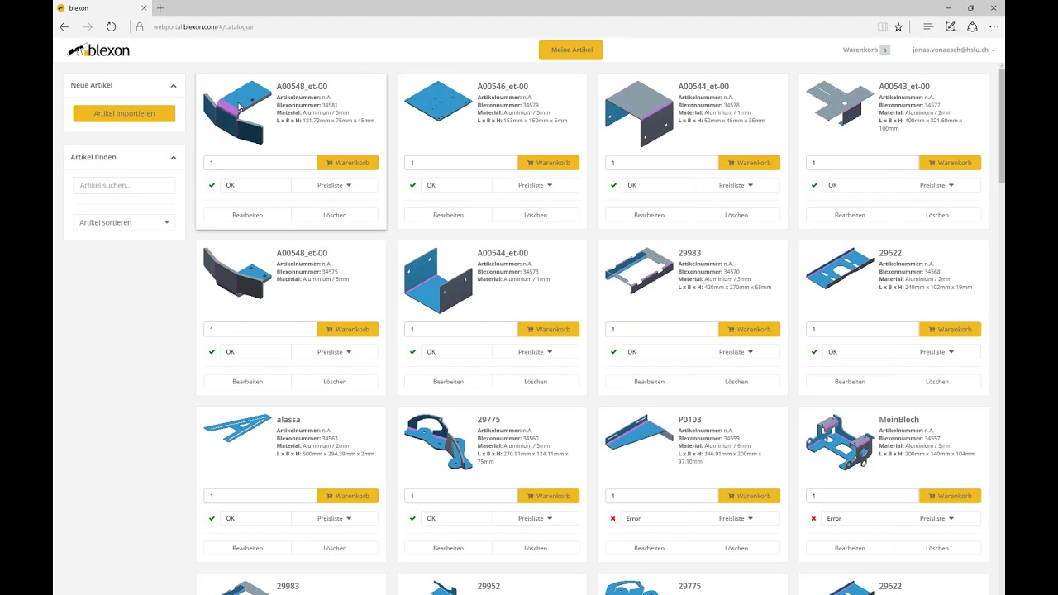Click Löschen for alassa
Image resolution: width=1058 pixels, height=595 pixels.
coord(335,548)
